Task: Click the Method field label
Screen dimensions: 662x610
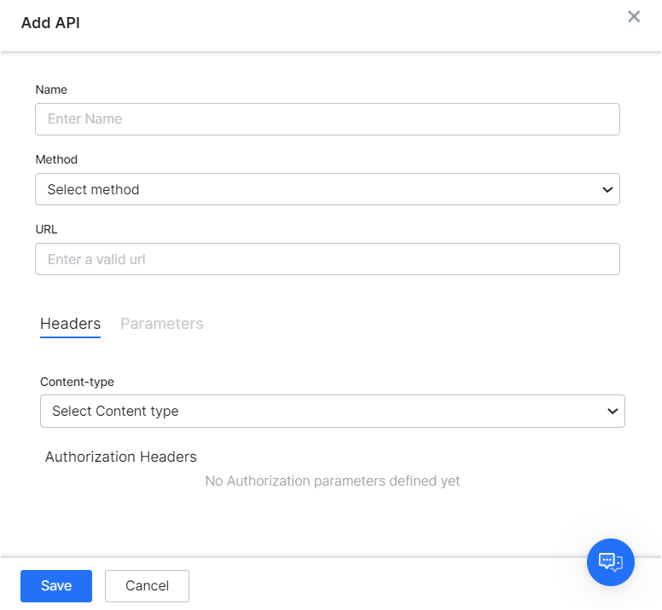Action: coord(56,159)
